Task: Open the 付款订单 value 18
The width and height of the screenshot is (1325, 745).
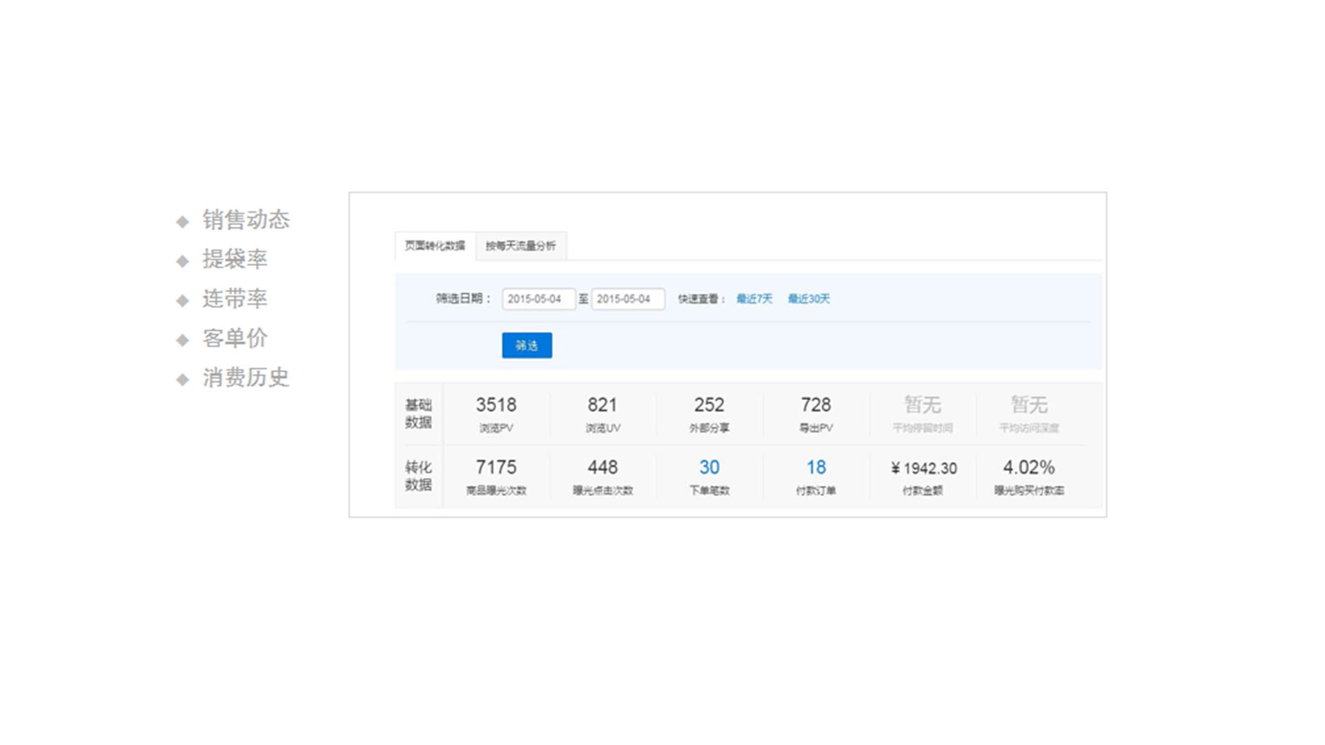Action: 816,467
